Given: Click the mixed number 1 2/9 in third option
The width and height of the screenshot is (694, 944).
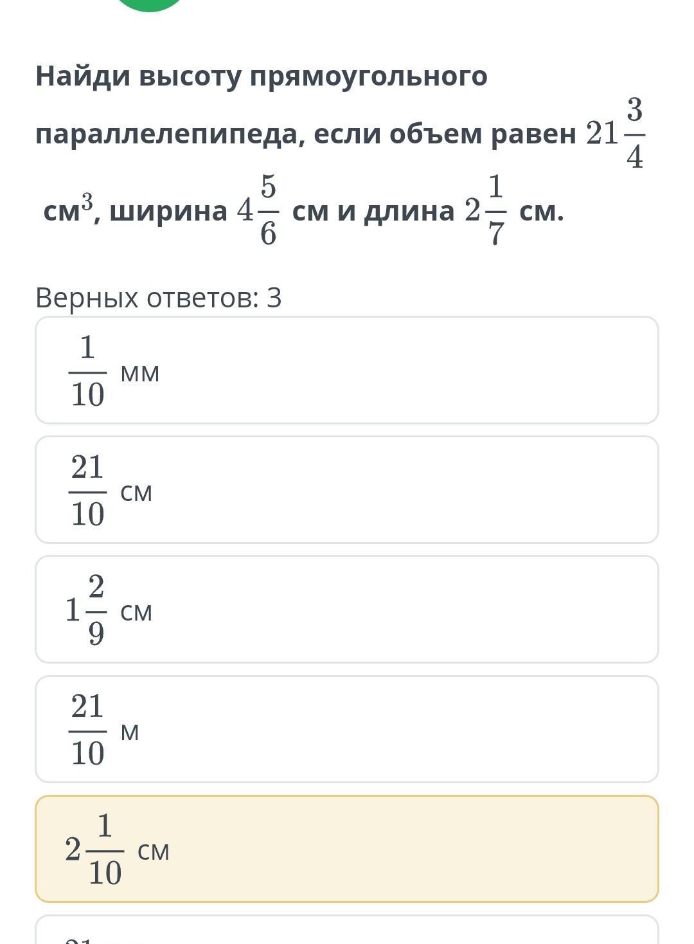Looking at the screenshot, I should tap(86, 610).
